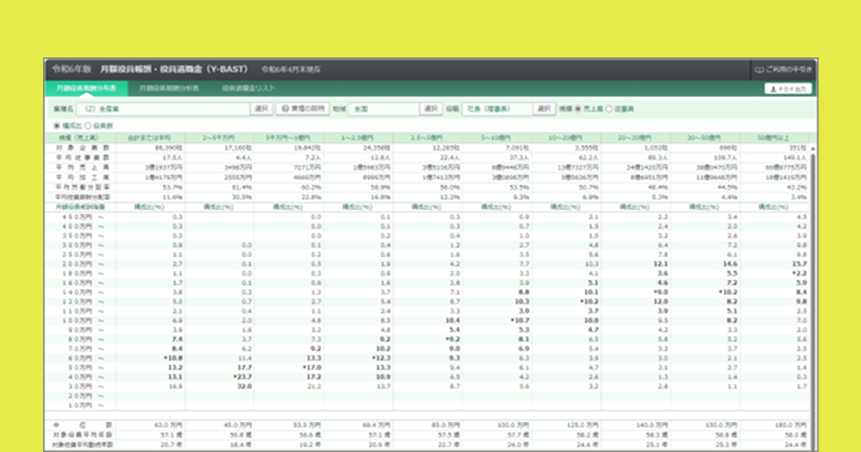Viewport: 861px width, 452px height.
Task: Select the 従事員 scale radio button
Action: click(x=610, y=109)
